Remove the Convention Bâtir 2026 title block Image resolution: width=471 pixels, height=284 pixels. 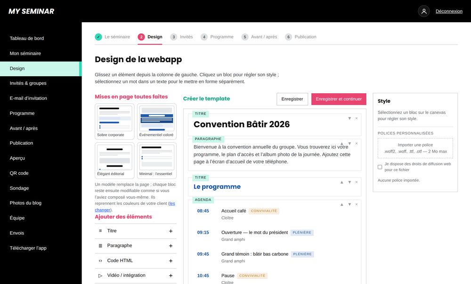pyautogui.click(x=357, y=118)
